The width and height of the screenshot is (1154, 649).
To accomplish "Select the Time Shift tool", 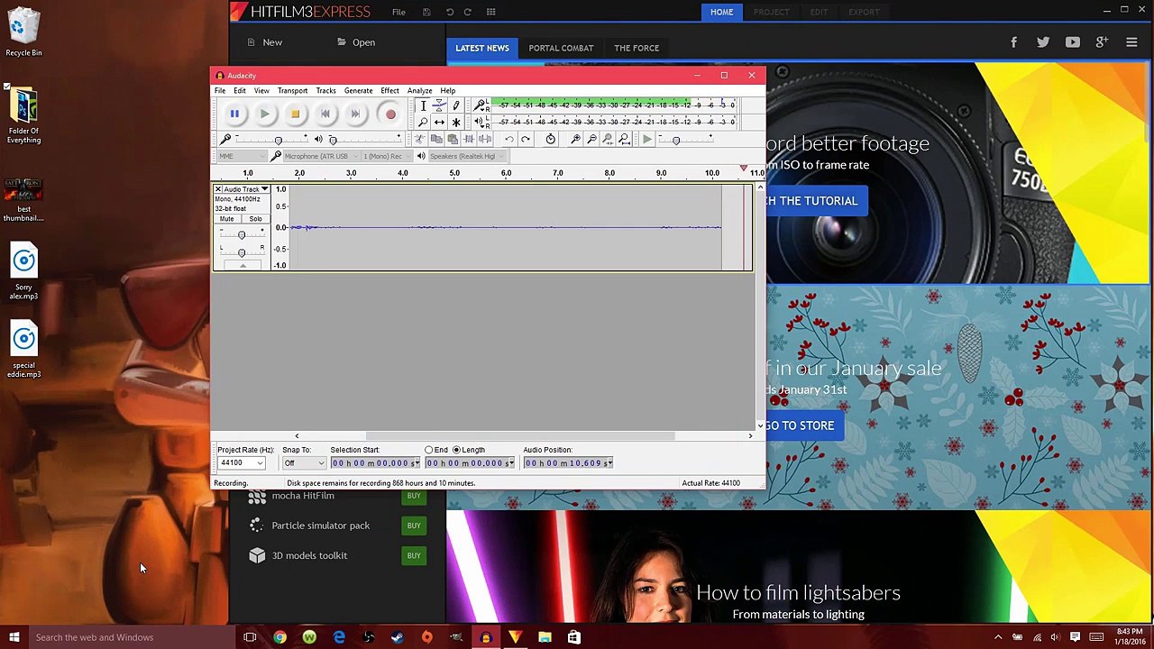I will click(439, 122).
